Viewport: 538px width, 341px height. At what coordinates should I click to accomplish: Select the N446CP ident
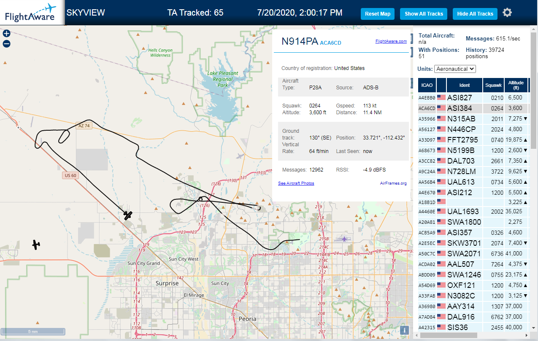click(462, 129)
